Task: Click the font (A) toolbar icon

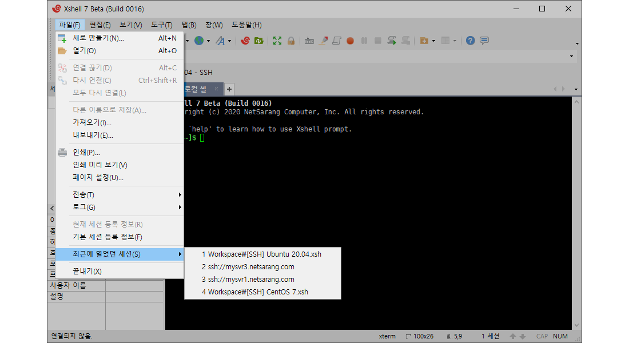Action: (220, 41)
